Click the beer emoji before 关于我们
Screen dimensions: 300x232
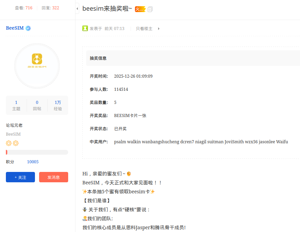[84, 209]
